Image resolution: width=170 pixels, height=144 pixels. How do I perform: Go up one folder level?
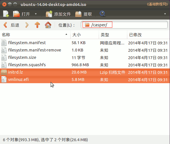click(x=37, y=25)
